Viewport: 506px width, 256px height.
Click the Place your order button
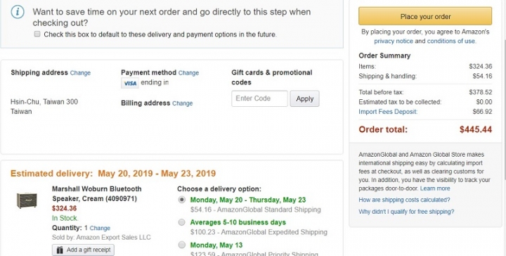[x=425, y=16]
